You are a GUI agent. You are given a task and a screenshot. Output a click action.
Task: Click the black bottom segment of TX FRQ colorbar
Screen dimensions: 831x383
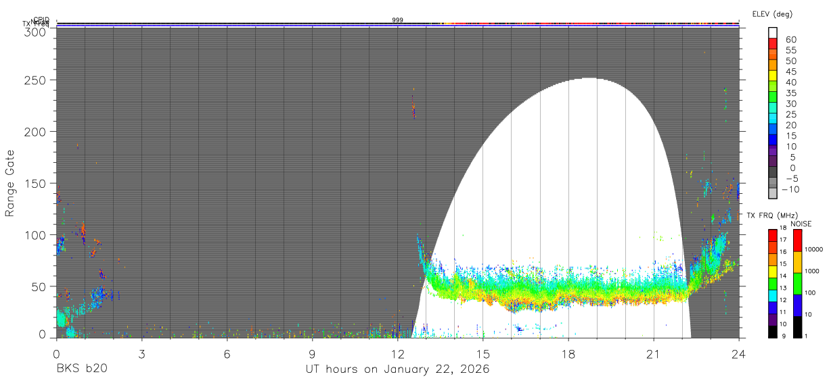(x=773, y=331)
